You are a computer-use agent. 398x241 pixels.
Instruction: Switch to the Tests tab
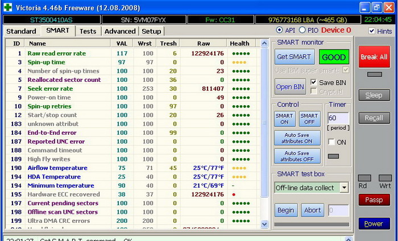click(x=88, y=31)
